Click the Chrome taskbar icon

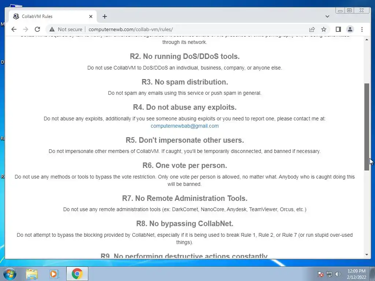77,274
